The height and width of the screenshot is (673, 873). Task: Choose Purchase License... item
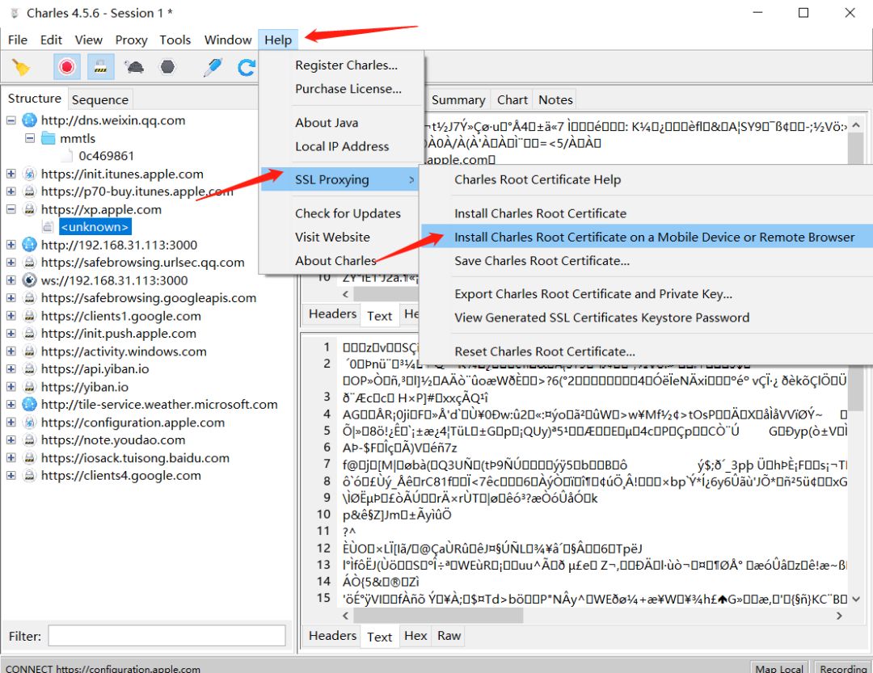[x=348, y=89]
